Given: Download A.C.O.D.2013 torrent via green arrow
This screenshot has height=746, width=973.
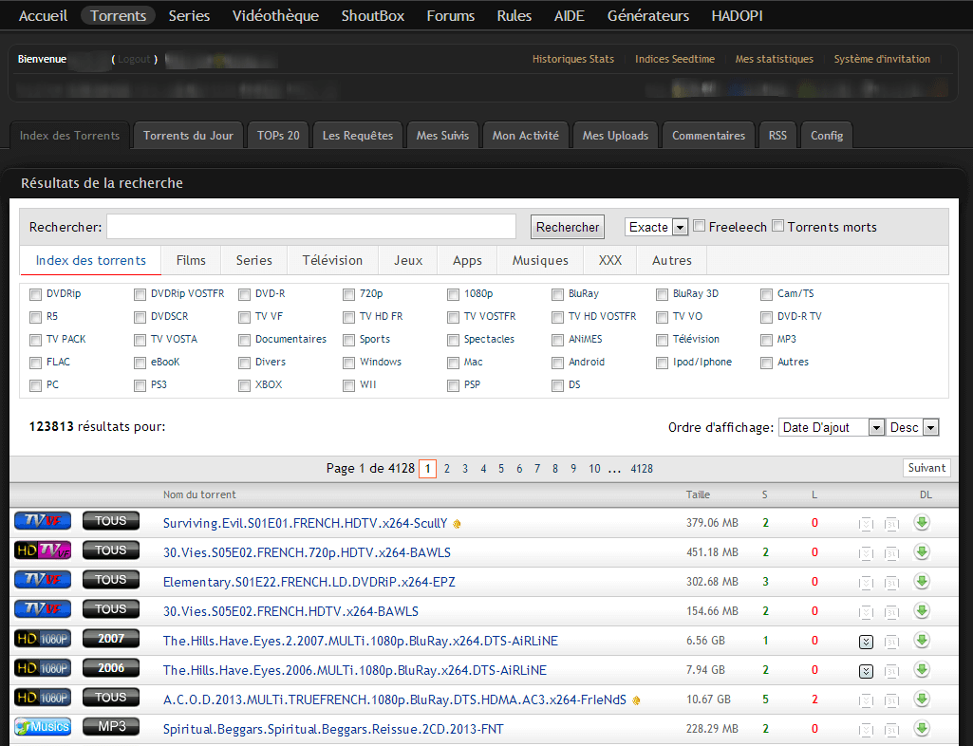Looking at the screenshot, I should pos(922,699).
